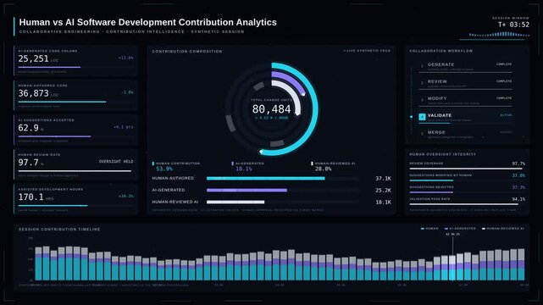Click the Oversight Held status label
Viewport: 543px width, 305px height.
pyautogui.click(x=116, y=162)
